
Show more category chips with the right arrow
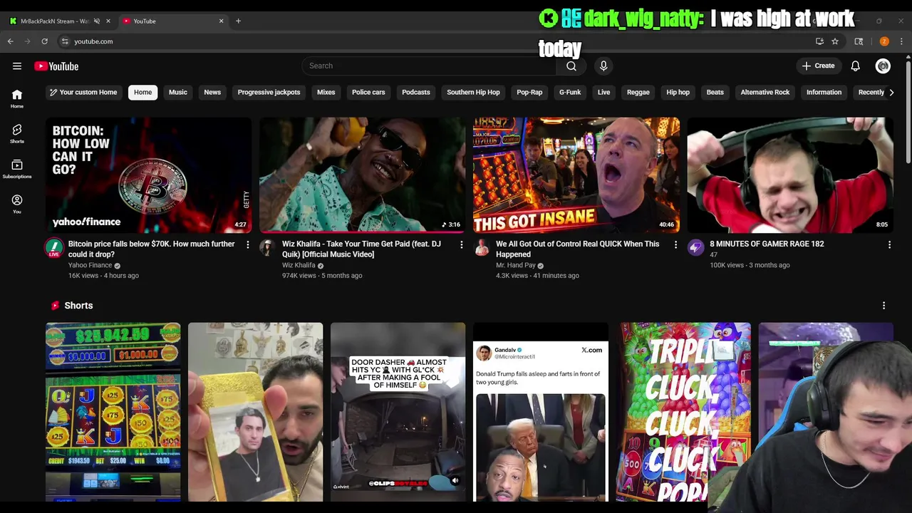point(891,92)
